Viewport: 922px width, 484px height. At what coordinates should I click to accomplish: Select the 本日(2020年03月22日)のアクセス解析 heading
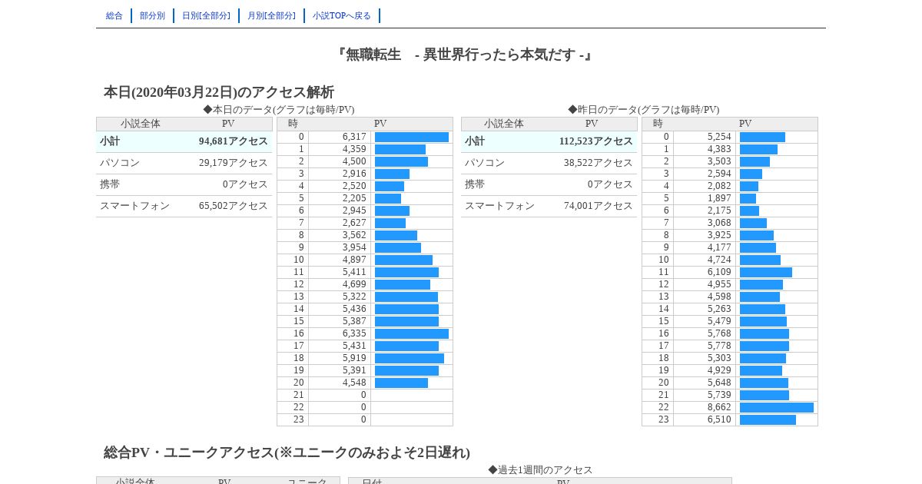click(219, 92)
